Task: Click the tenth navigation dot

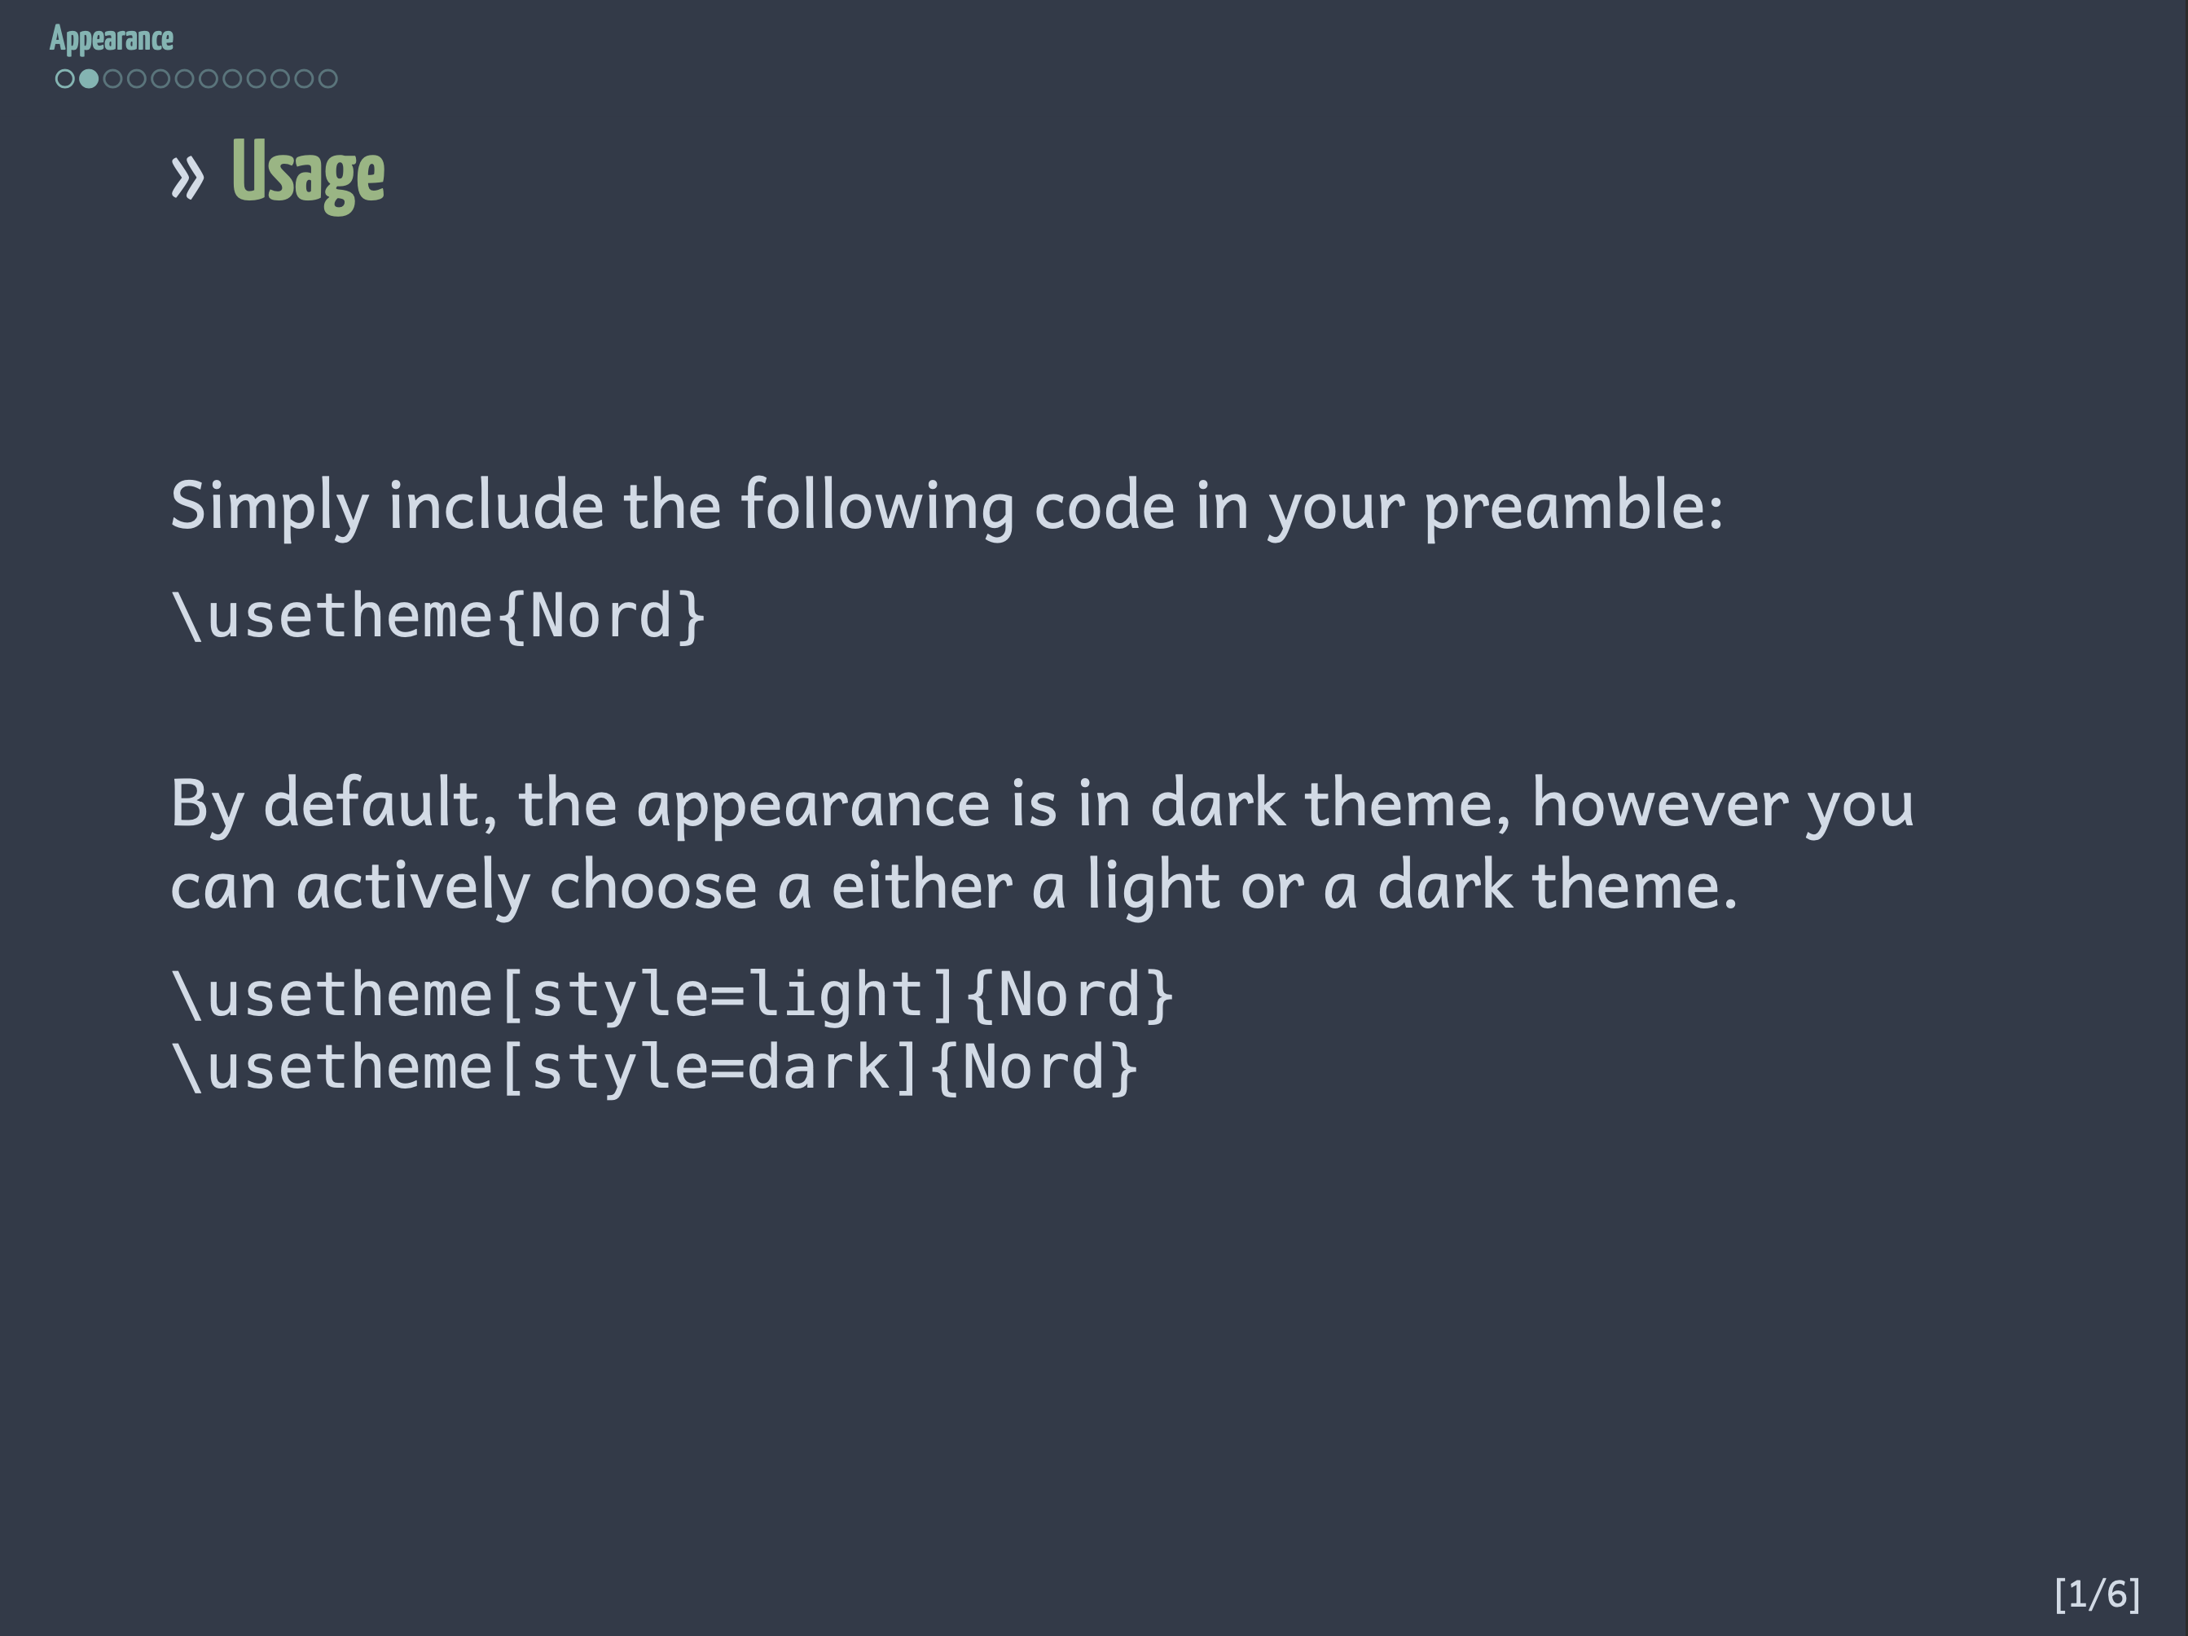Action: pos(280,79)
